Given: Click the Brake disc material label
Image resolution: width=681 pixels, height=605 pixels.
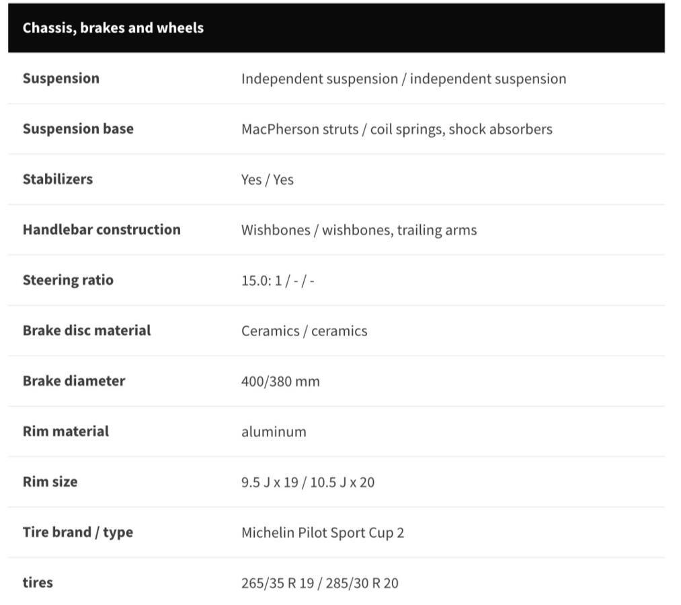Looking at the screenshot, I should pyautogui.click(x=87, y=331).
